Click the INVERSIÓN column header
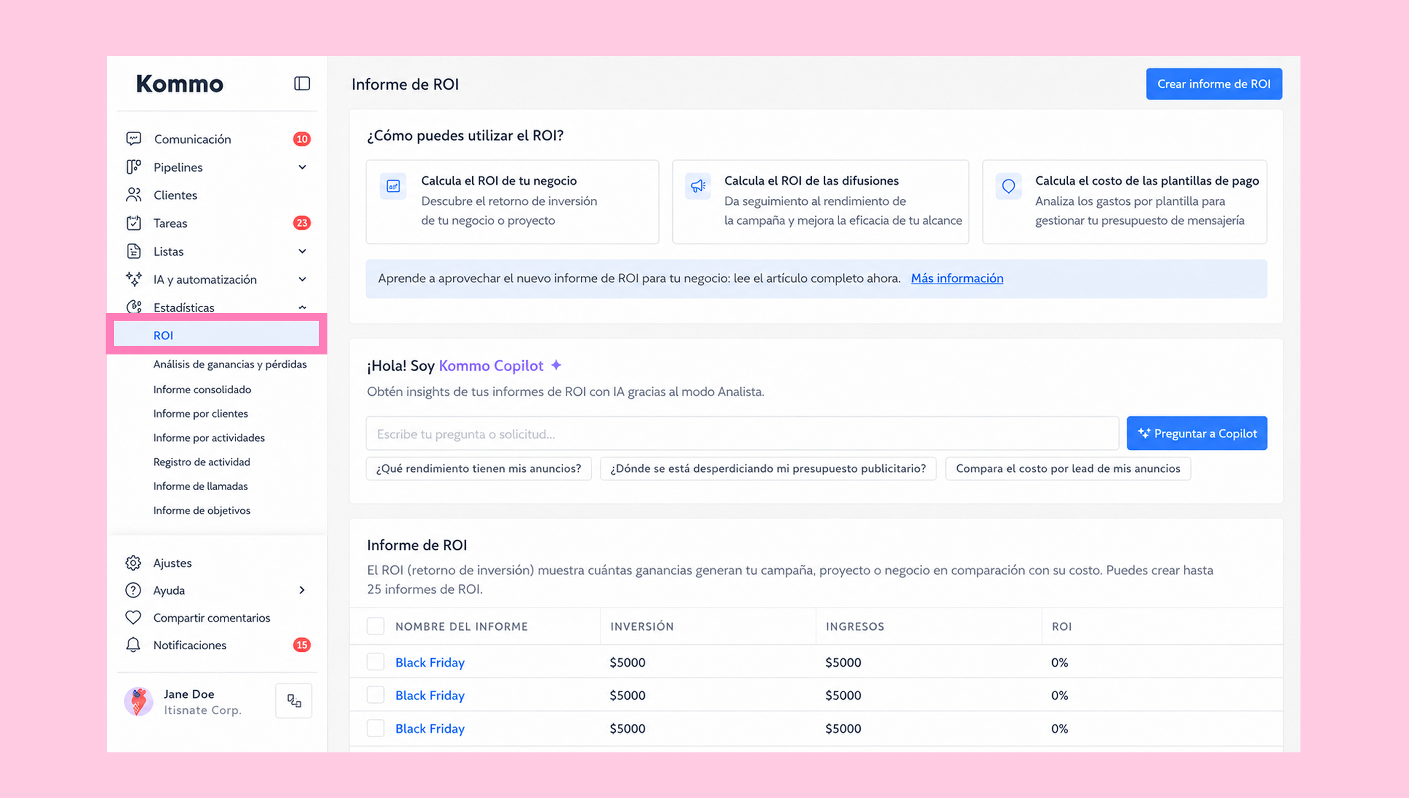Image resolution: width=1409 pixels, height=798 pixels. pos(641,626)
